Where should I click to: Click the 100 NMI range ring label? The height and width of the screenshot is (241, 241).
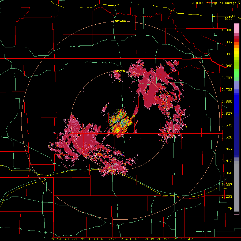(x=120, y=21)
